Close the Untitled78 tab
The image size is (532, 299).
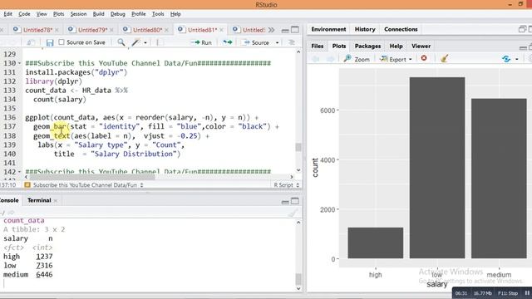[x=57, y=30]
